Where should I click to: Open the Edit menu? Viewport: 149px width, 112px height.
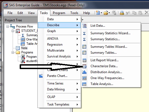click(x=20, y=13)
